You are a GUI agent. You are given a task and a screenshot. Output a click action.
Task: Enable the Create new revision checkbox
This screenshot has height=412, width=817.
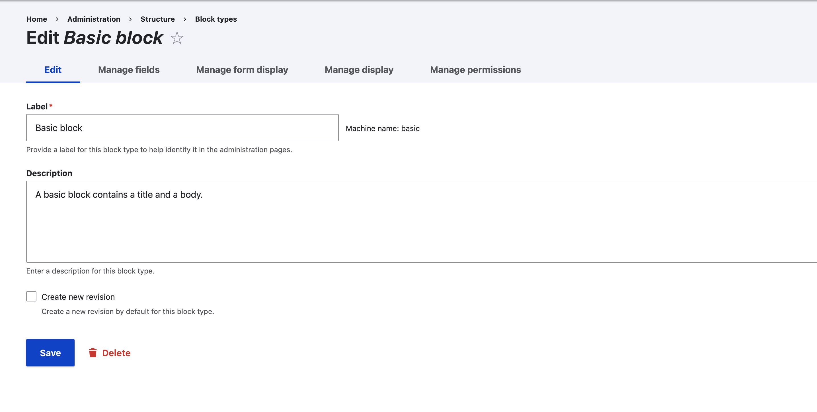click(31, 296)
